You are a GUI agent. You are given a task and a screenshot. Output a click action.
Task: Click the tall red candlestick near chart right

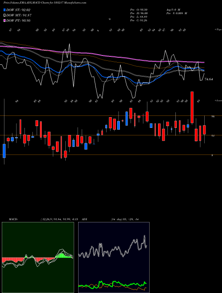pos(192,107)
